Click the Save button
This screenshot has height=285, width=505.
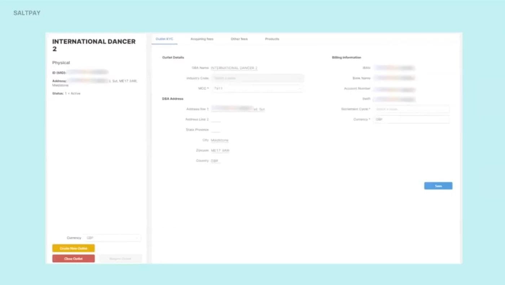(x=438, y=185)
